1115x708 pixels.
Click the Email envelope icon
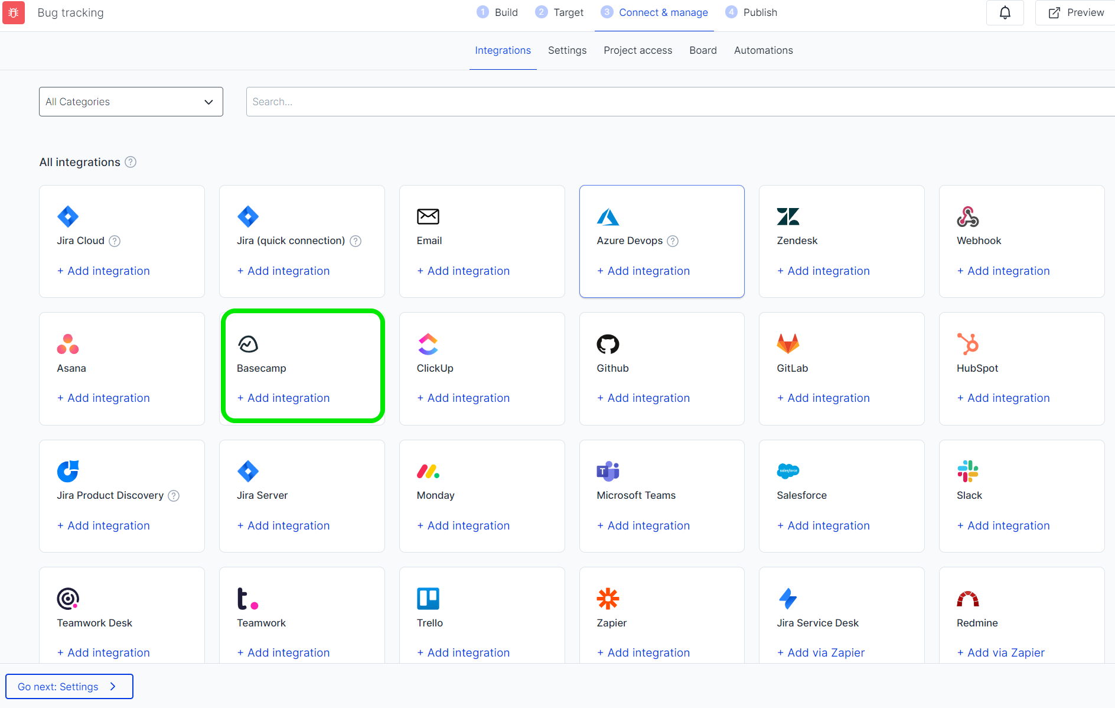(428, 216)
